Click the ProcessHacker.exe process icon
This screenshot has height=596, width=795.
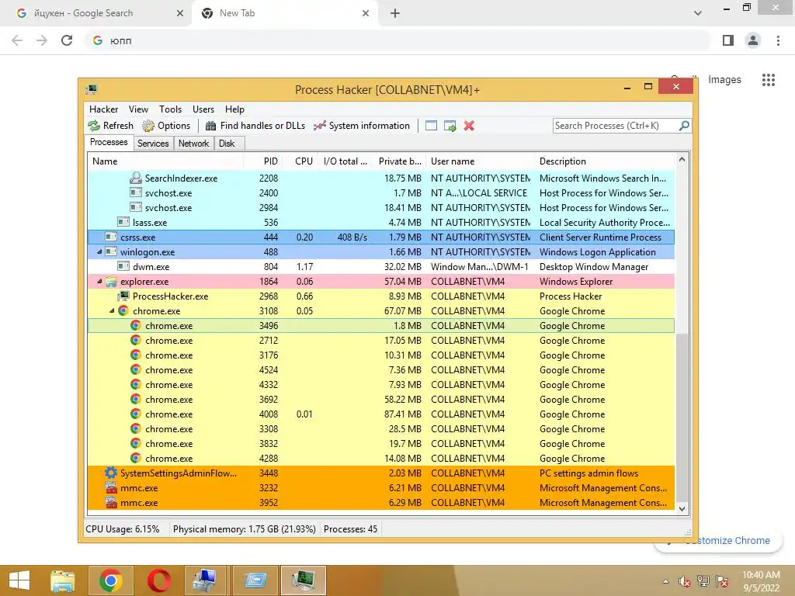coord(123,296)
